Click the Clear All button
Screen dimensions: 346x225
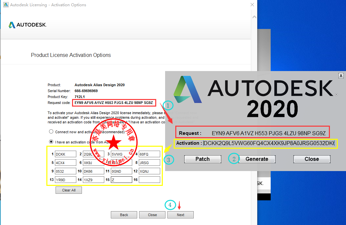tap(69, 190)
